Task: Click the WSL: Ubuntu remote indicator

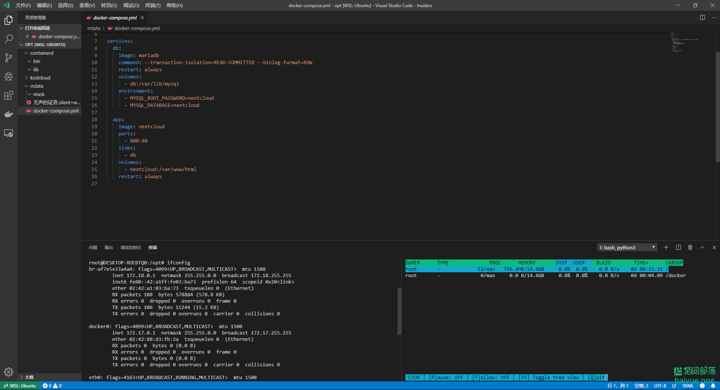Action: click(20, 386)
